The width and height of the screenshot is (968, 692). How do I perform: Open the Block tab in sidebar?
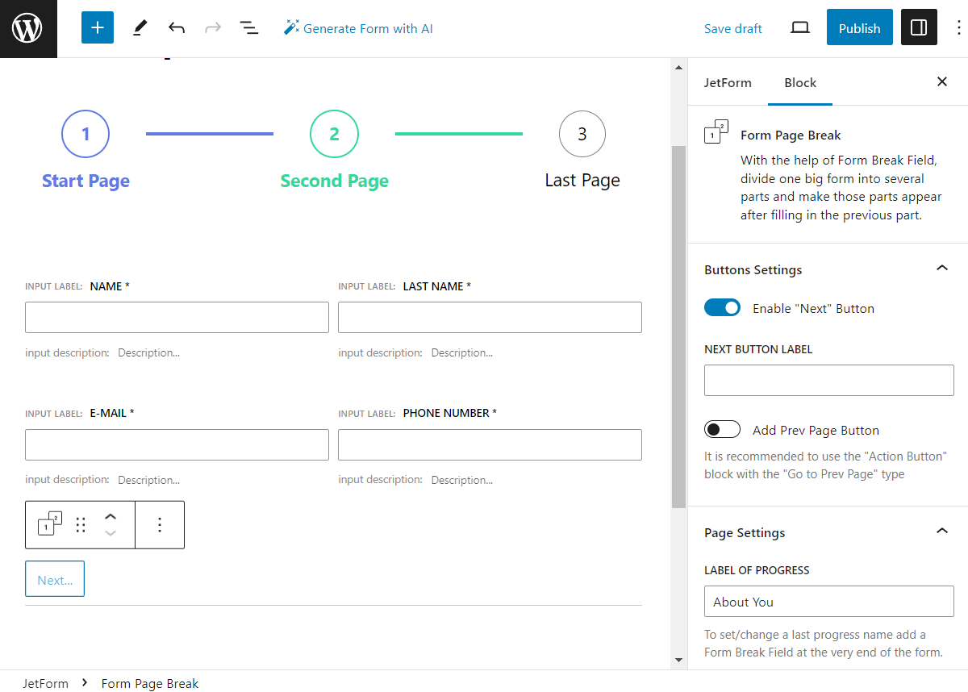[x=799, y=82]
